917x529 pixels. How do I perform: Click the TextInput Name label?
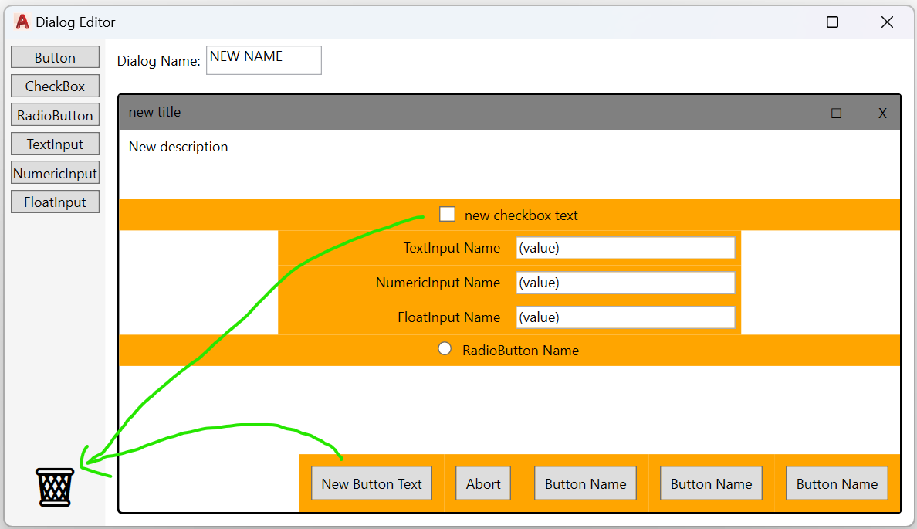[452, 248]
